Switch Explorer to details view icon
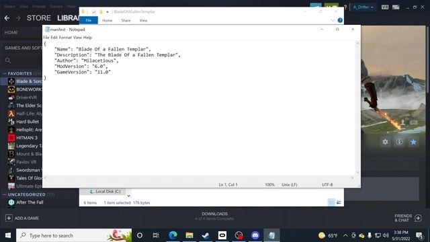The image size is (430, 242). tap(331, 202)
